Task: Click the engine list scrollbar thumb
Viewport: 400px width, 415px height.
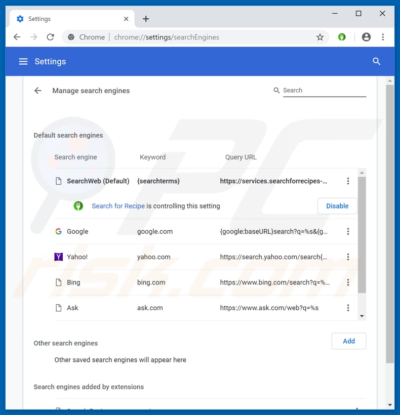Action: point(362,235)
